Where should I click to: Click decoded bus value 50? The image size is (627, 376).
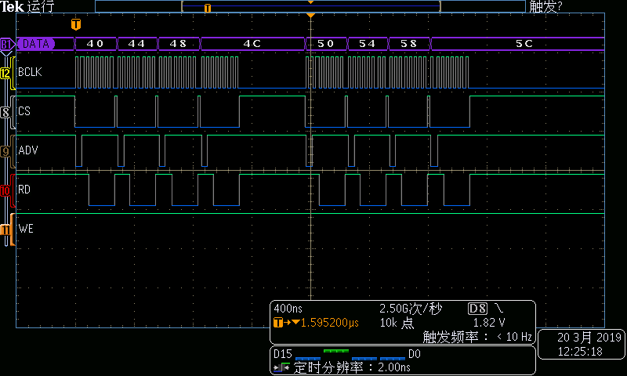(326, 44)
